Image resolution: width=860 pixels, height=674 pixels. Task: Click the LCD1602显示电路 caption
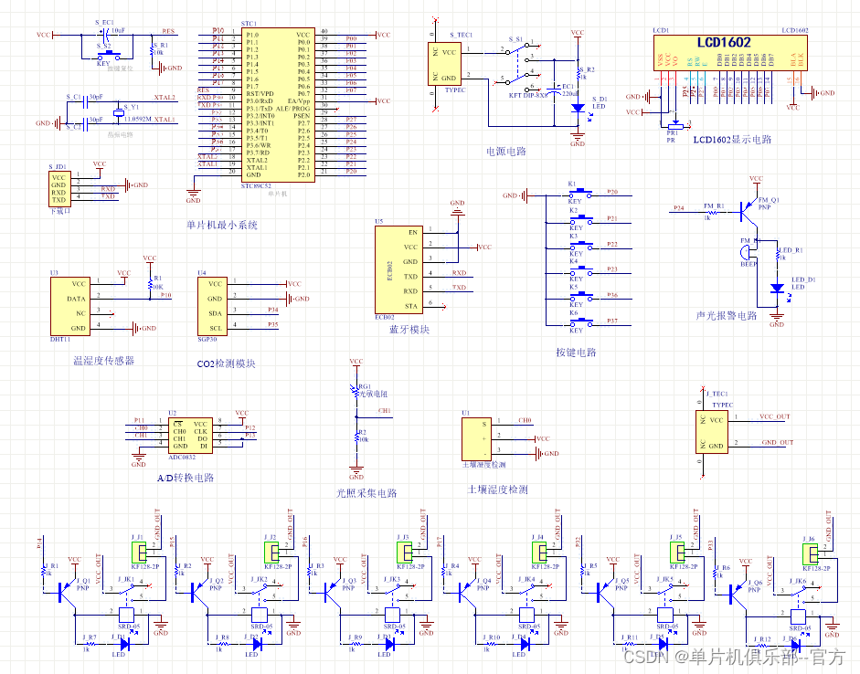[732, 140]
